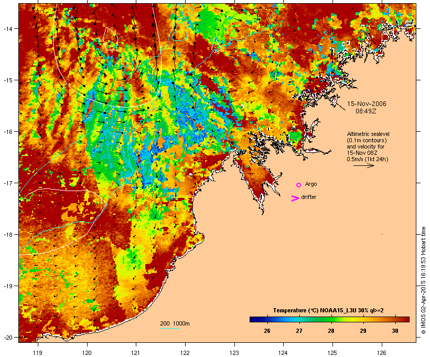Click the longitude label 122
Image resolution: width=430 pixels, height=357 pixels.
click(185, 353)
